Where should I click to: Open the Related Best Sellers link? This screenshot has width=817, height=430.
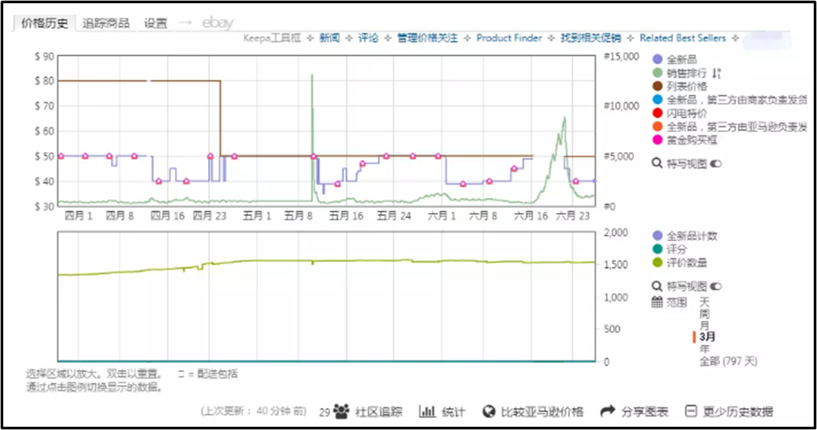[x=682, y=38]
